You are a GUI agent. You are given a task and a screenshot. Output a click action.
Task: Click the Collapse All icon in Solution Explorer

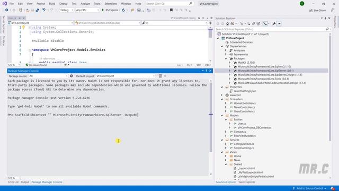coord(253,23)
